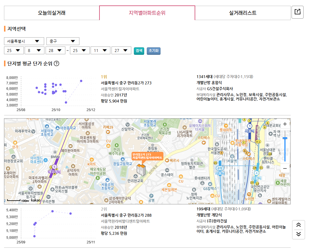Open the 중구 district dropdown
The width and height of the screenshot is (309, 250).
click(x=63, y=41)
